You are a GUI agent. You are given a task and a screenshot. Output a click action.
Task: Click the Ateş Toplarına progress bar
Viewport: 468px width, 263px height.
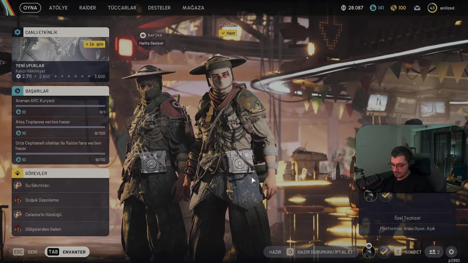click(60, 127)
